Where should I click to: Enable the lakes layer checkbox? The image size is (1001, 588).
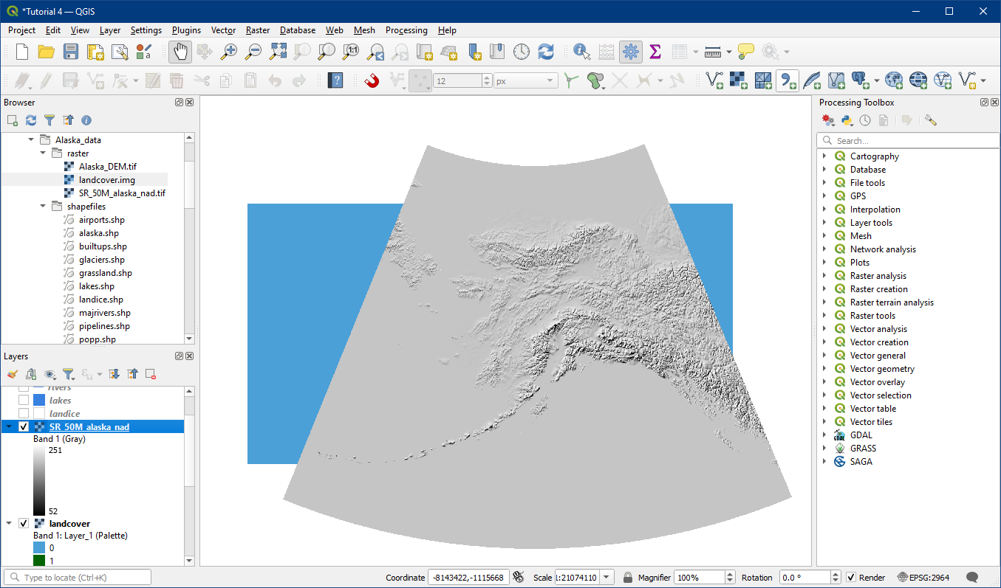point(24,401)
